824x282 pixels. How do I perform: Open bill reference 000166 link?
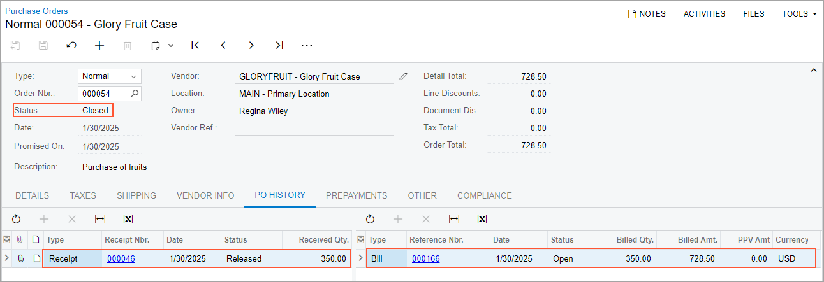[x=425, y=259]
